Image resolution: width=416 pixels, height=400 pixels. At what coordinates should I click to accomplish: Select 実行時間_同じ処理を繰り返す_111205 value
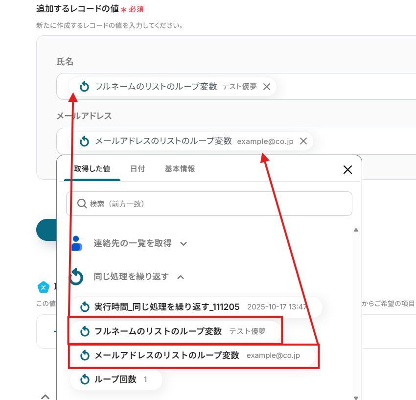(196, 307)
